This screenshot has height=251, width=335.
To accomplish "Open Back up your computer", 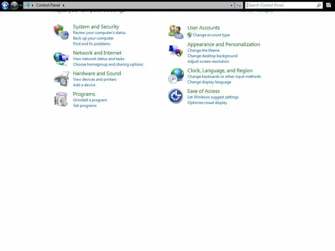I will click(93, 38).
